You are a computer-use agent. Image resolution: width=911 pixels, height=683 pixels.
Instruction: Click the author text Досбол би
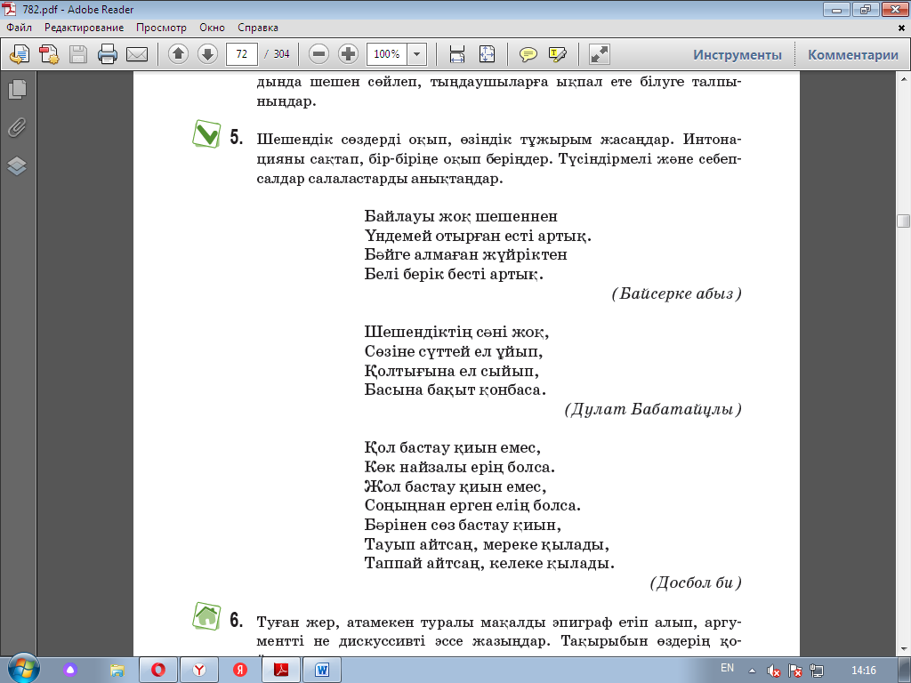[696, 582]
